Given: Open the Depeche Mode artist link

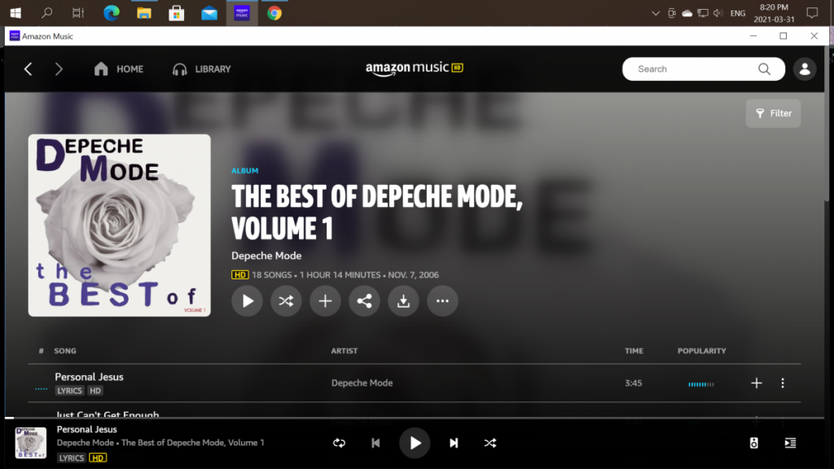Looking at the screenshot, I should [x=266, y=256].
